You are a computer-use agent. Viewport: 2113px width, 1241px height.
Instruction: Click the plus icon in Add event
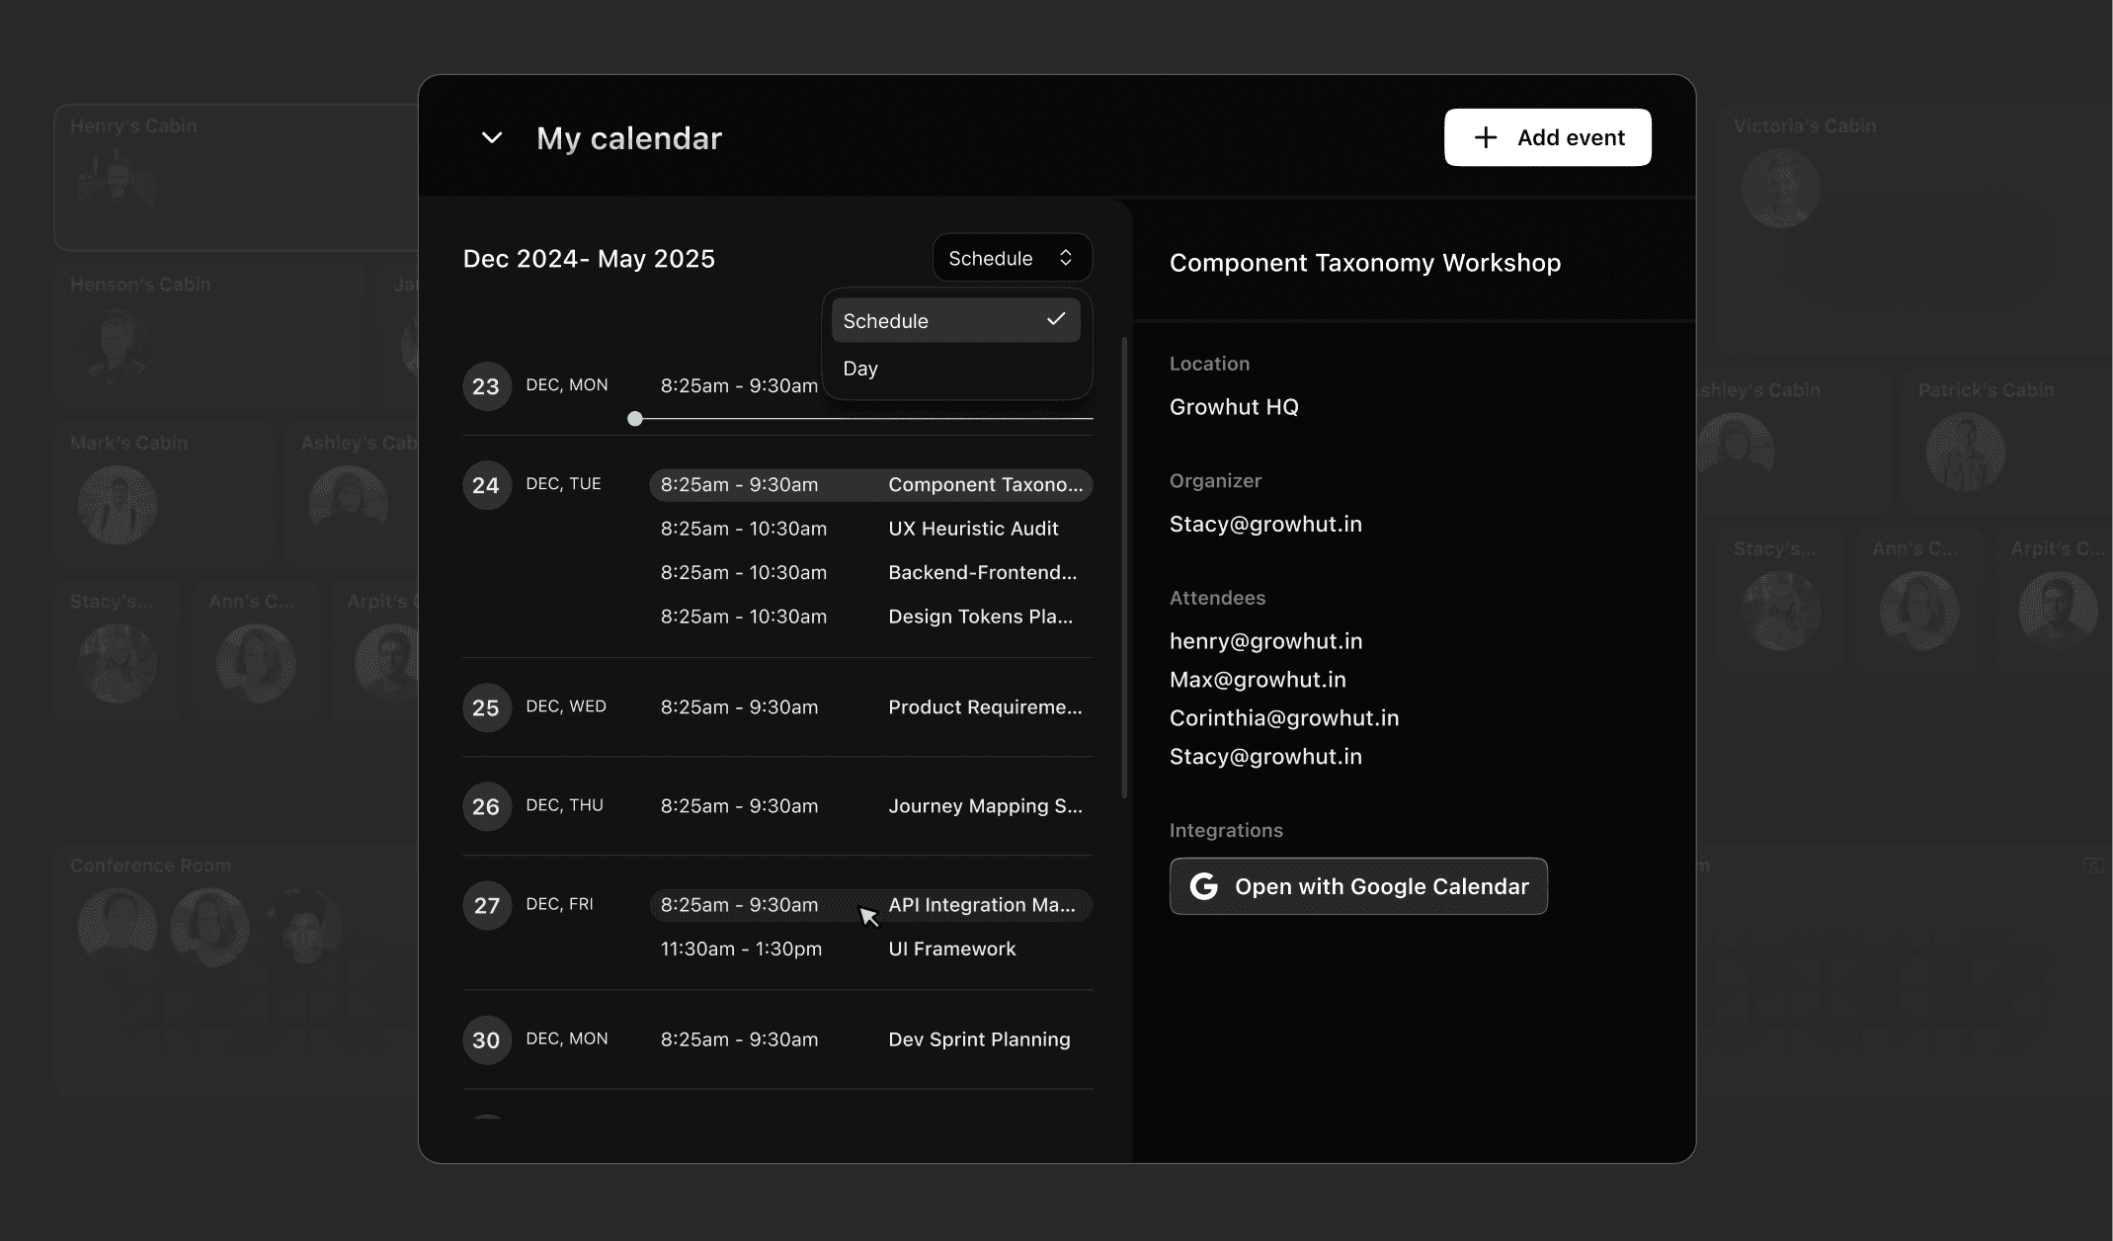[x=1485, y=137]
